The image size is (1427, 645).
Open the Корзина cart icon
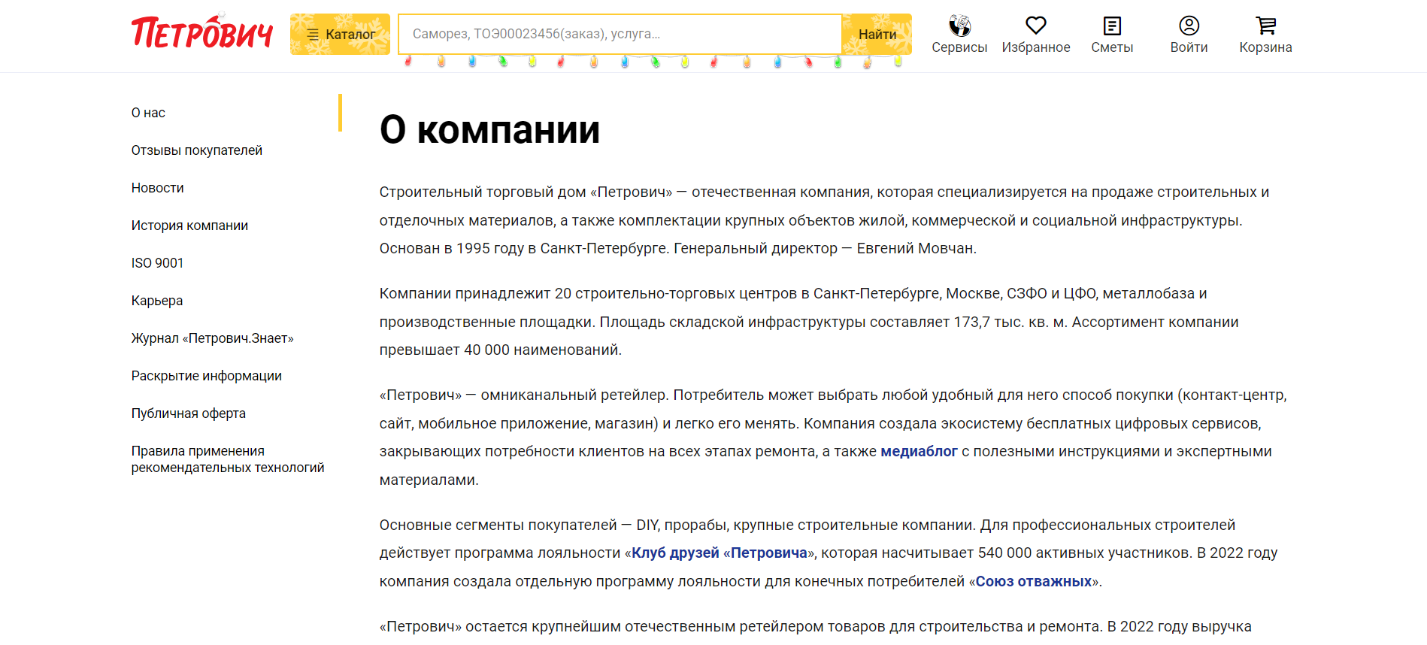point(1265,26)
